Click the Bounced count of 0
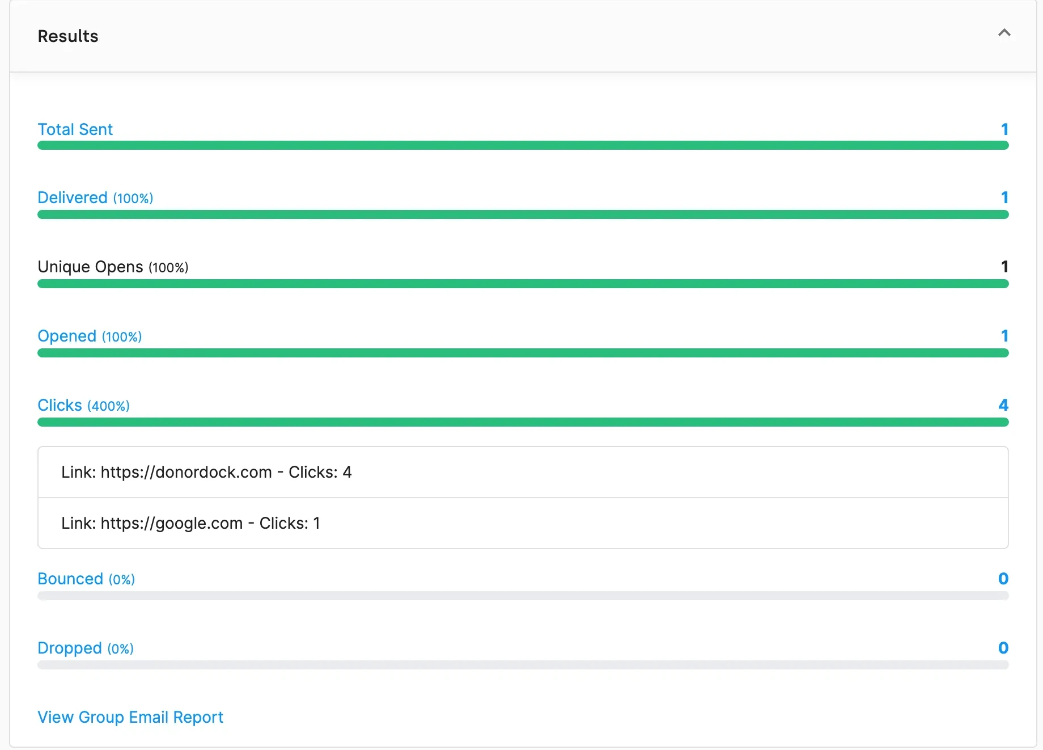The image size is (1043, 750). (1003, 579)
